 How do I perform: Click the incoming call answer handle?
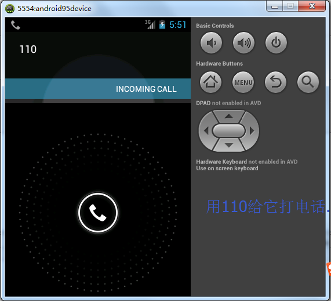[x=98, y=213]
